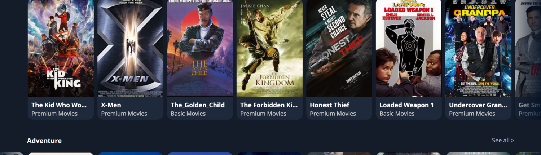Select the Honest Thief poster
The image size is (541, 155).
(x=339, y=48)
